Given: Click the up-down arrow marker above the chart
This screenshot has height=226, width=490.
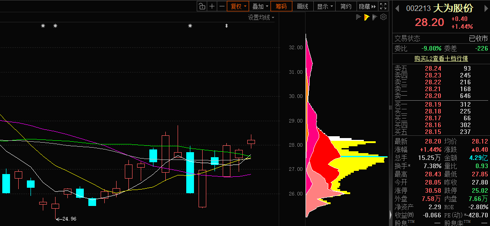Looking at the screenshot, I should click(227, 26).
